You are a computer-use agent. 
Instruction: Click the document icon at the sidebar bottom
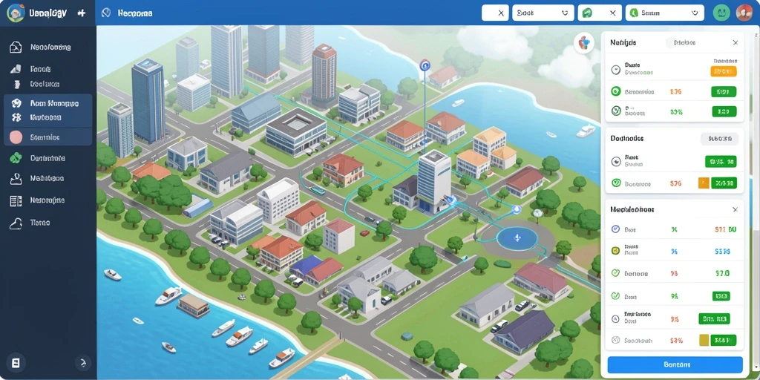[16, 362]
